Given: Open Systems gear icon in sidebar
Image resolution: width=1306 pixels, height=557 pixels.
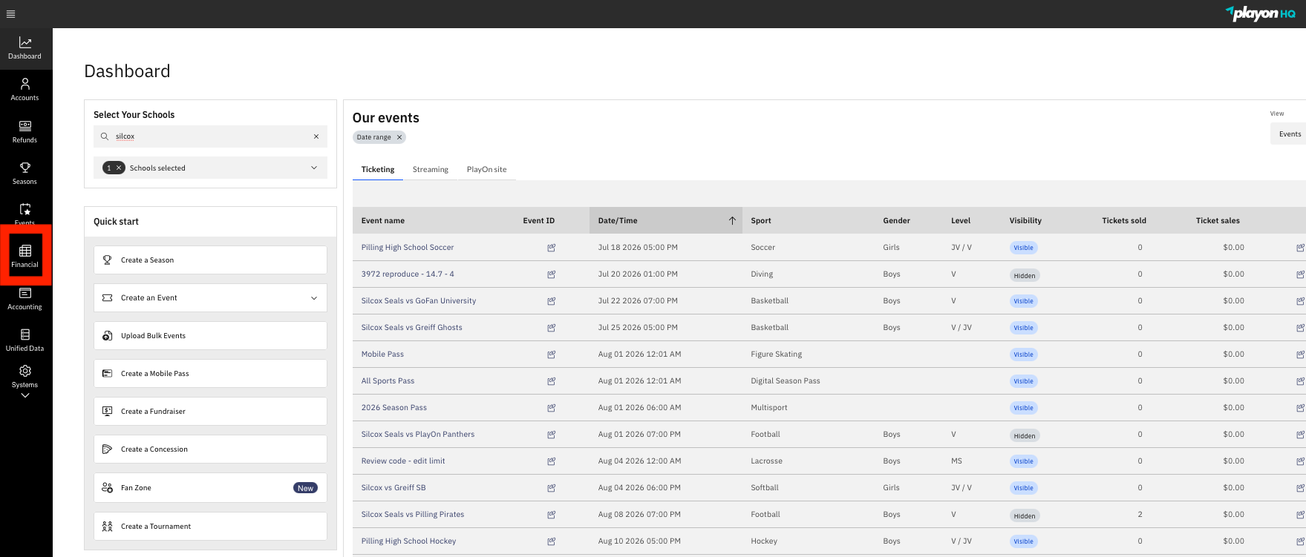Looking at the screenshot, I should point(25,371).
